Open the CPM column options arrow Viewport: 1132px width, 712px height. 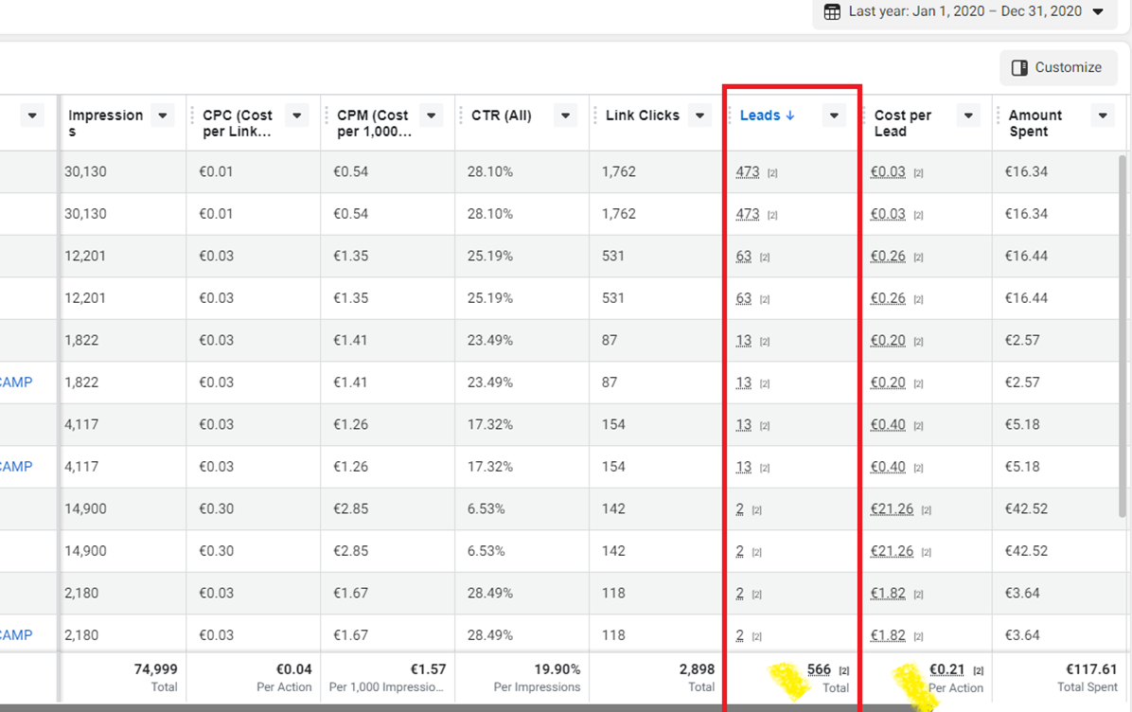point(432,116)
